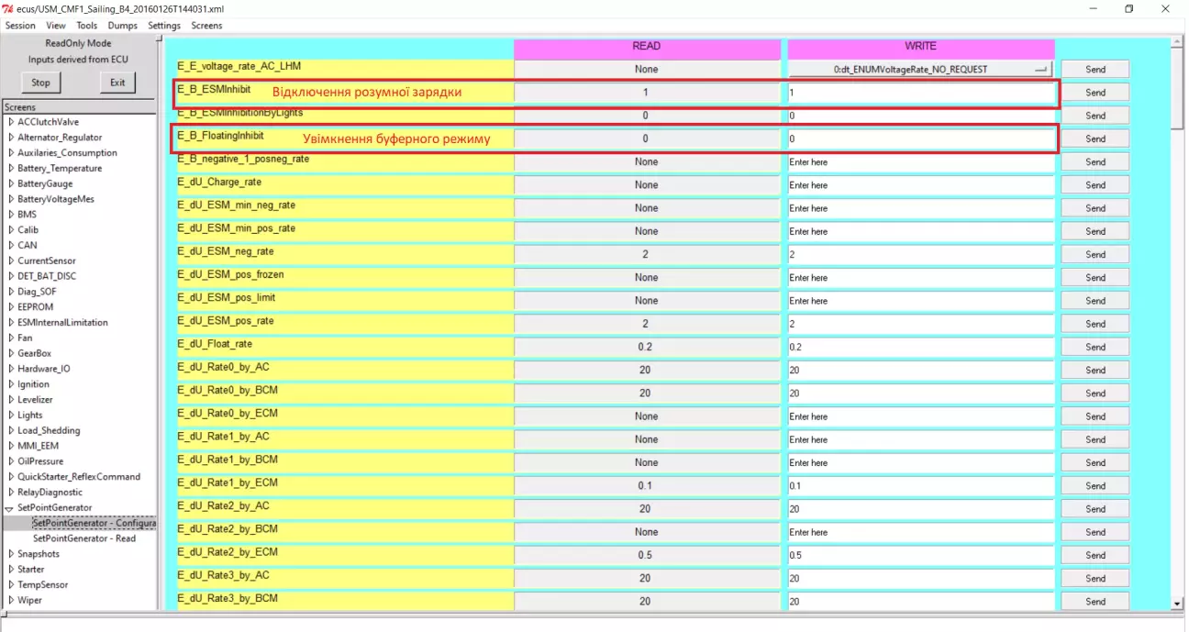Open the E_E_voltage_rate_AC_LHM enum dropdown
This screenshot has width=1189, height=632.
tap(920, 69)
